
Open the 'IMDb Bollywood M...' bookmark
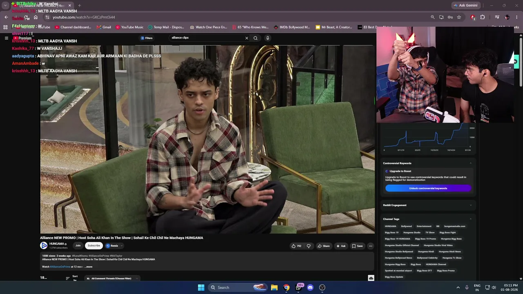pyautogui.click(x=292, y=27)
